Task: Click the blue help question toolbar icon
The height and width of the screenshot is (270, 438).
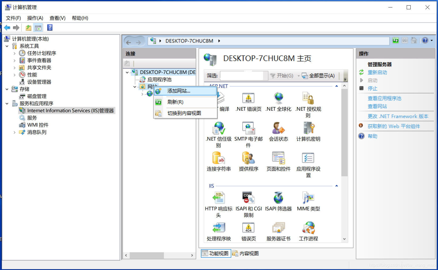Action: click(x=50, y=28)
